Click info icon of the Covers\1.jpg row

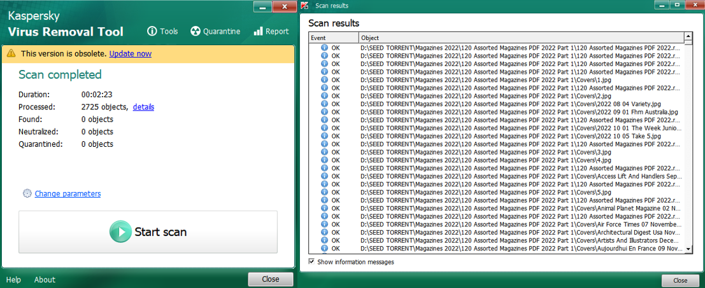[324, 80]
